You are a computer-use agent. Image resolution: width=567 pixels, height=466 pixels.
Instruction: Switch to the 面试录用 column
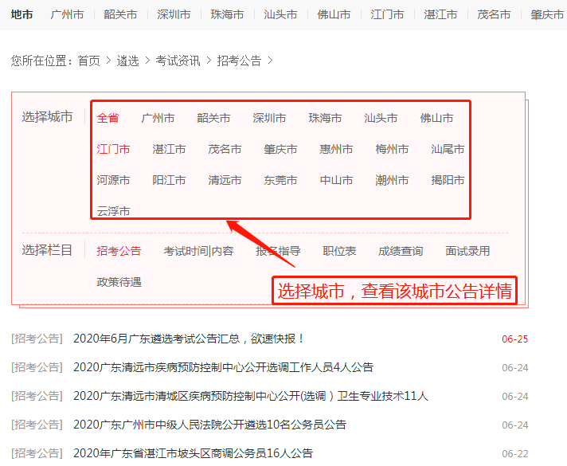click(x=467, y=251)
